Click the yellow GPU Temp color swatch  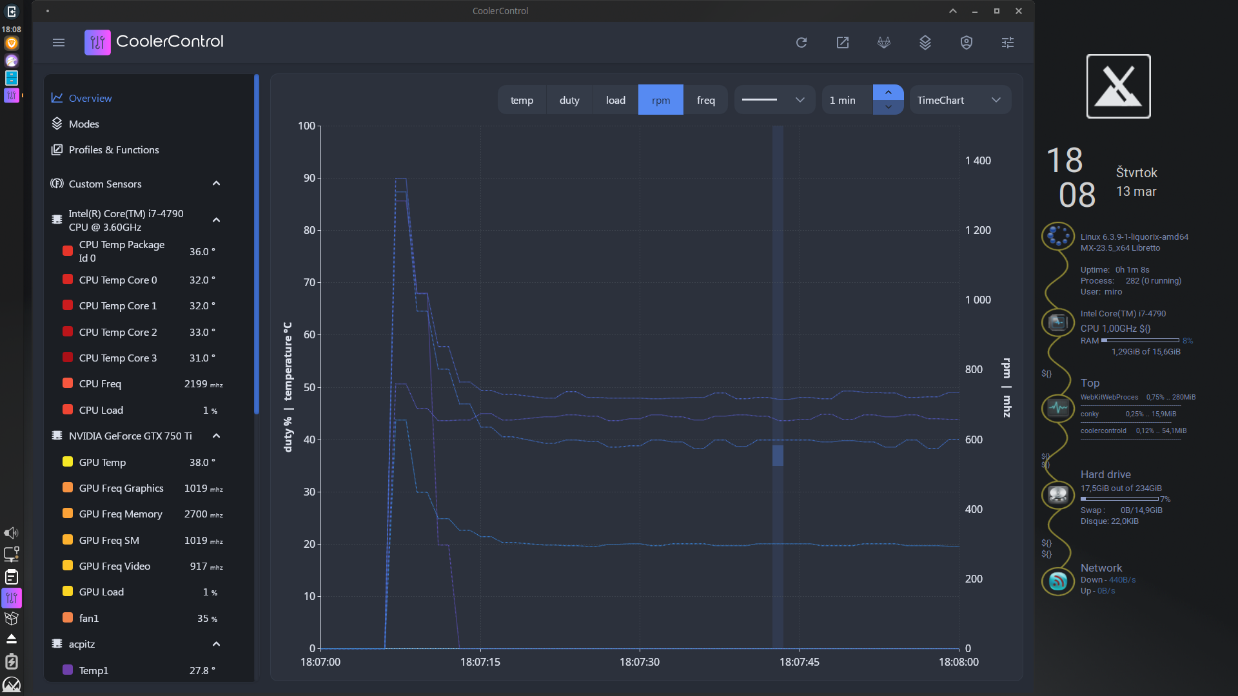[x=68, y=461]
